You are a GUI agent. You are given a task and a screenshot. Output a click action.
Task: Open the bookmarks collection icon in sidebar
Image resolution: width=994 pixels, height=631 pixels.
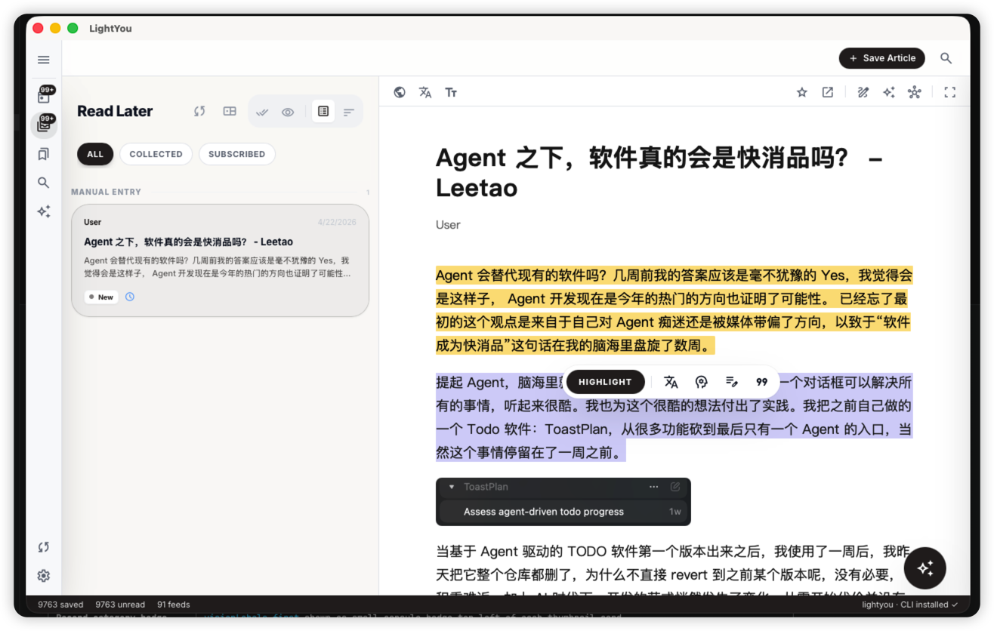click(x=44, y=154)
